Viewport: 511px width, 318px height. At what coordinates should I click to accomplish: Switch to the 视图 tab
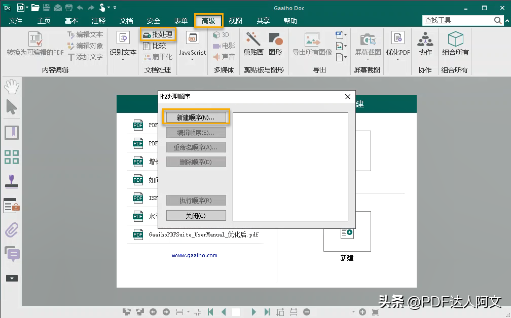pyautogui.click(x=235, y=21)
